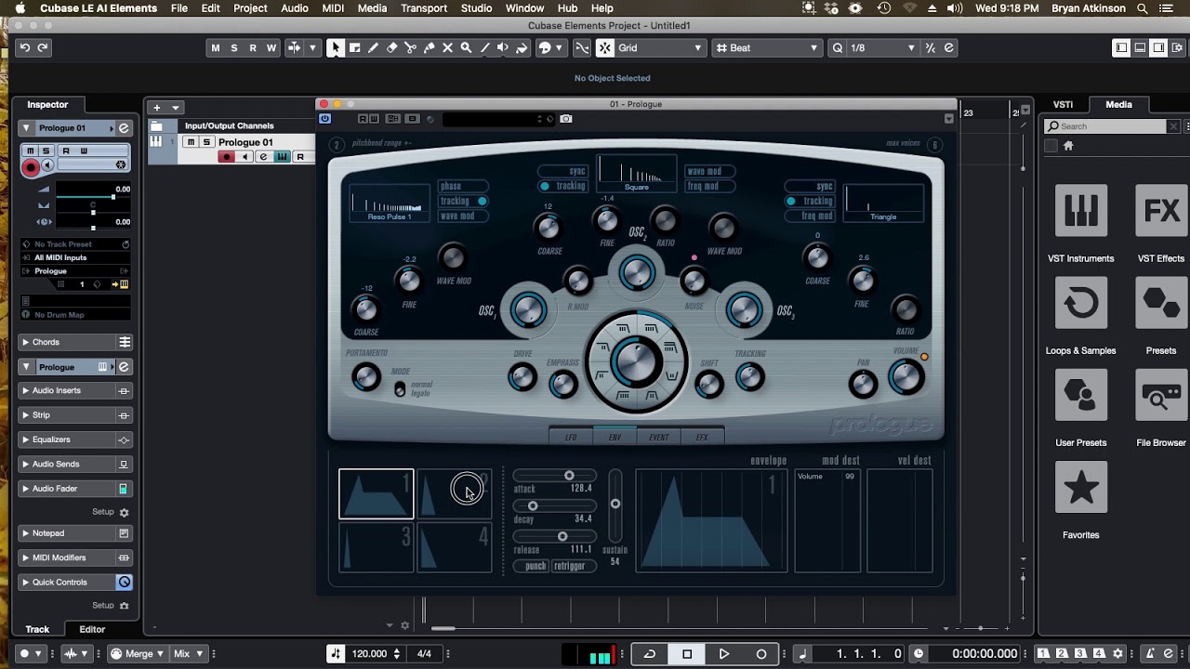Toggle the transport Cycle loop button
Screen dimensions: 1190x669
pyautogui.click(x=650, y=654)
